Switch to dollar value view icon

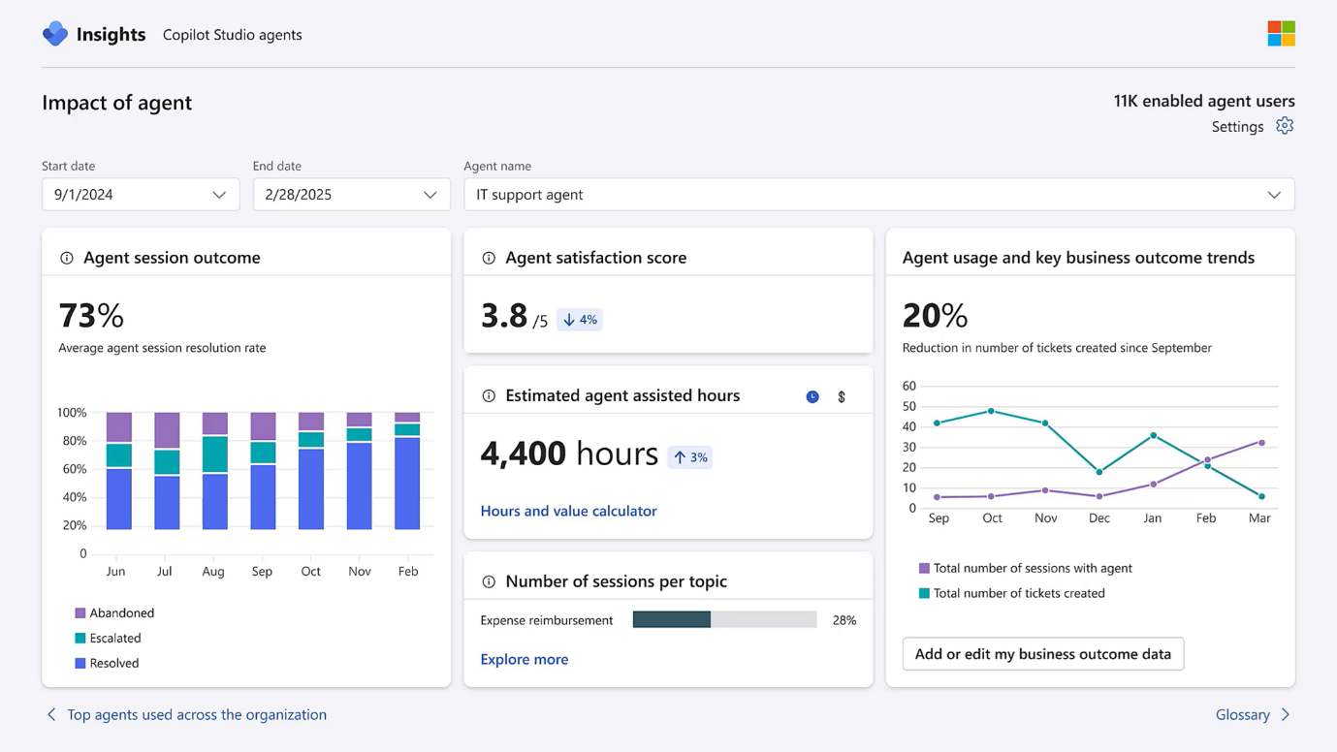pos(842,396)
